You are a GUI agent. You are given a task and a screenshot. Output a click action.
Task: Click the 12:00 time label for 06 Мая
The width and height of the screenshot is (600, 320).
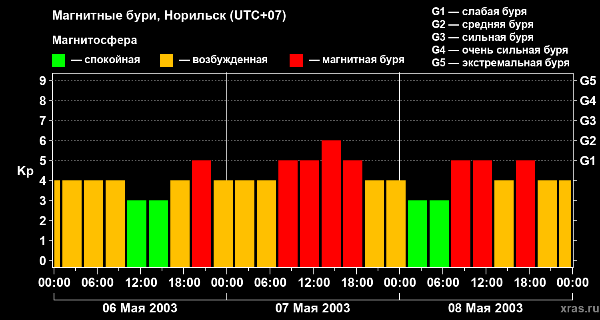click(141, 283)
